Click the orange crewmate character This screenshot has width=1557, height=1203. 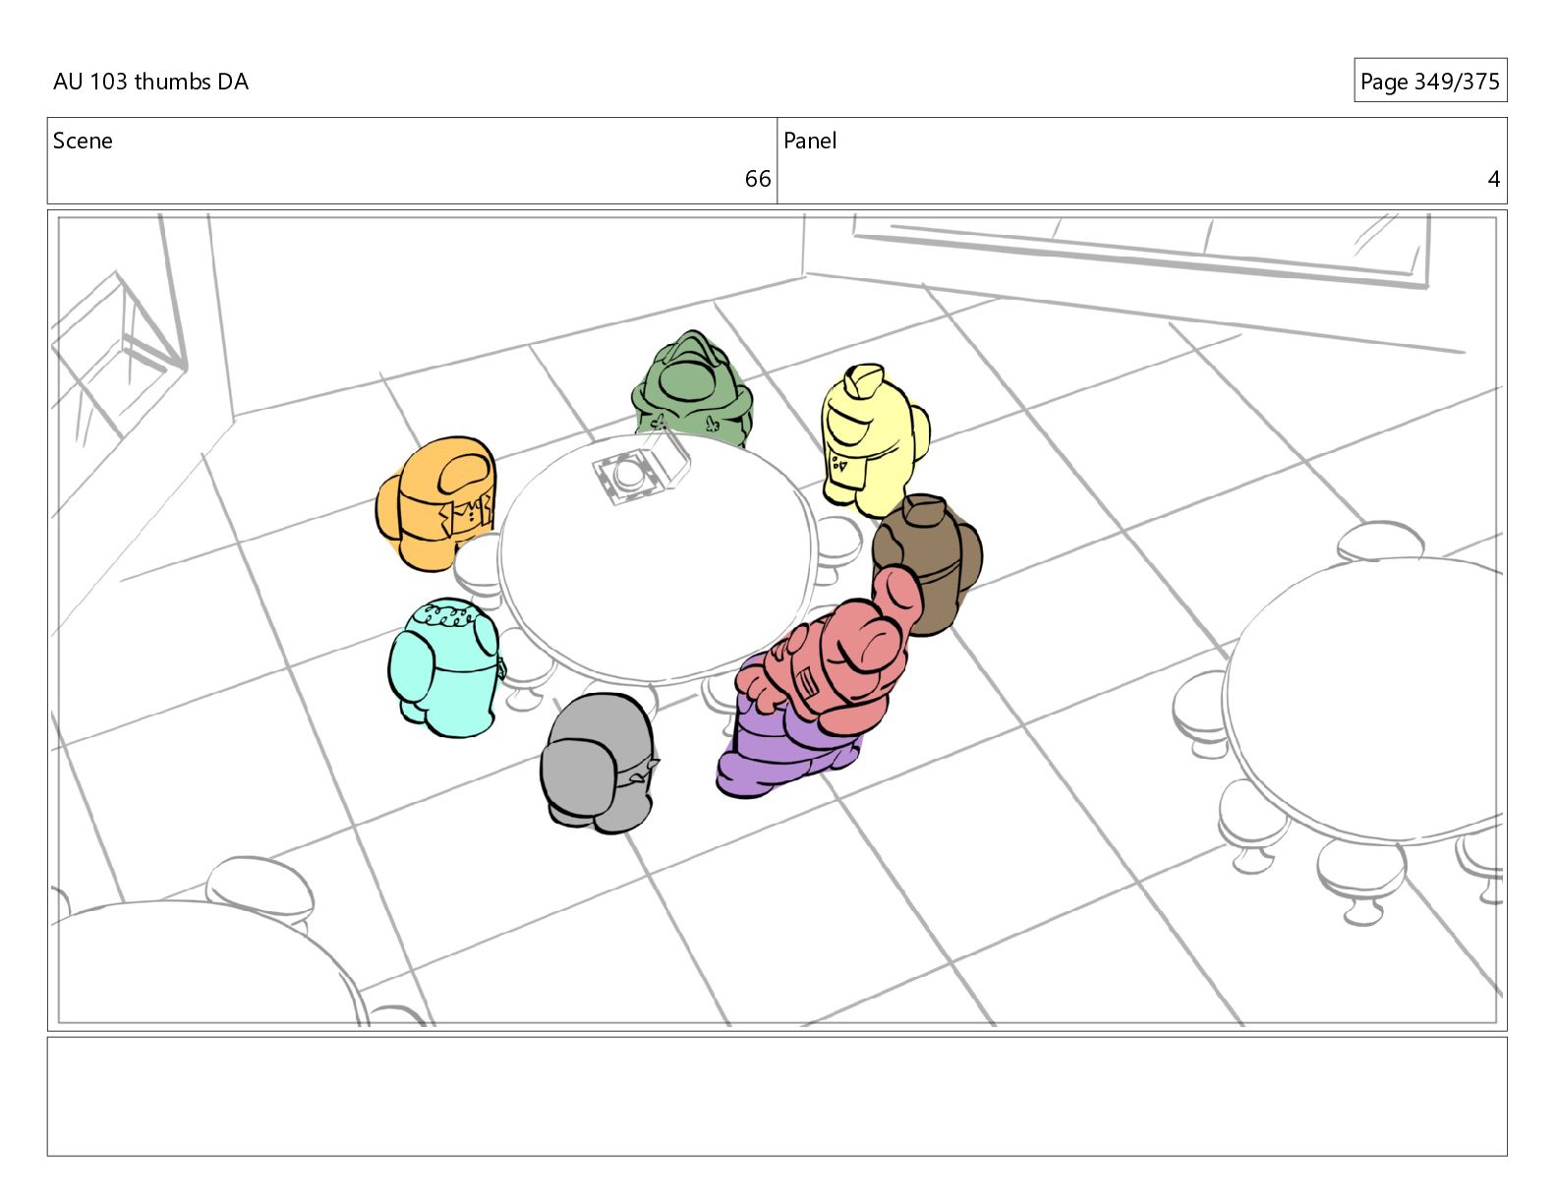436,503
